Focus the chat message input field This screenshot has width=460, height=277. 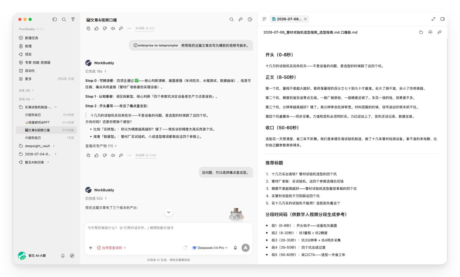coord(168,232)
